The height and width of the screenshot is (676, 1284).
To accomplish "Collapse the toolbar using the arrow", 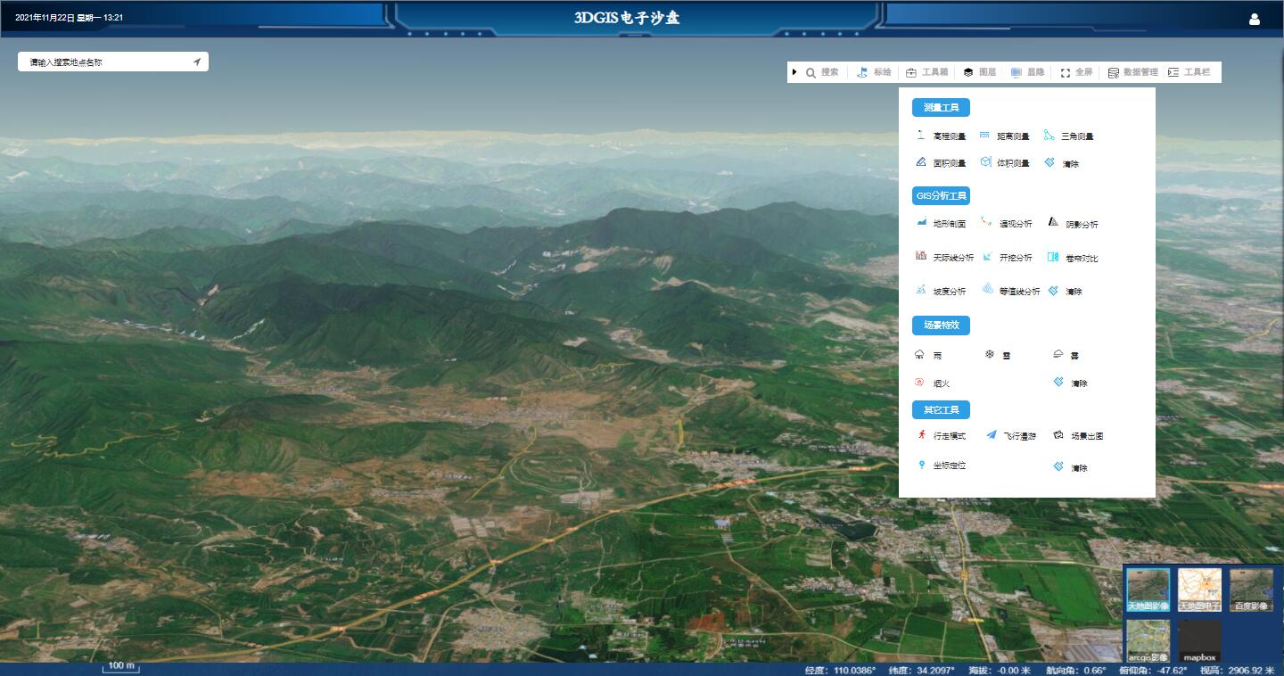I will [x=794, y=72].
